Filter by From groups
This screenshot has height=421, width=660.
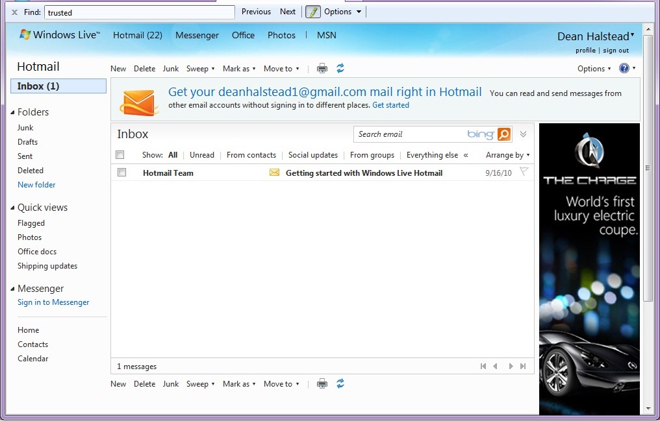372,156
